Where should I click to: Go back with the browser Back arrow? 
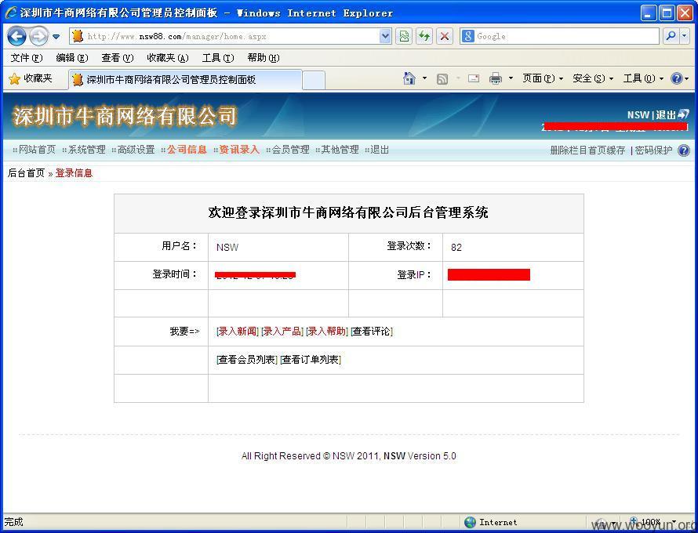[x=17, y=36]
